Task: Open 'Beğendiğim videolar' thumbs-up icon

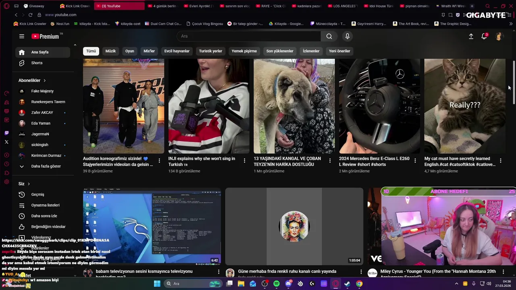Action: [x=22, y=227]
